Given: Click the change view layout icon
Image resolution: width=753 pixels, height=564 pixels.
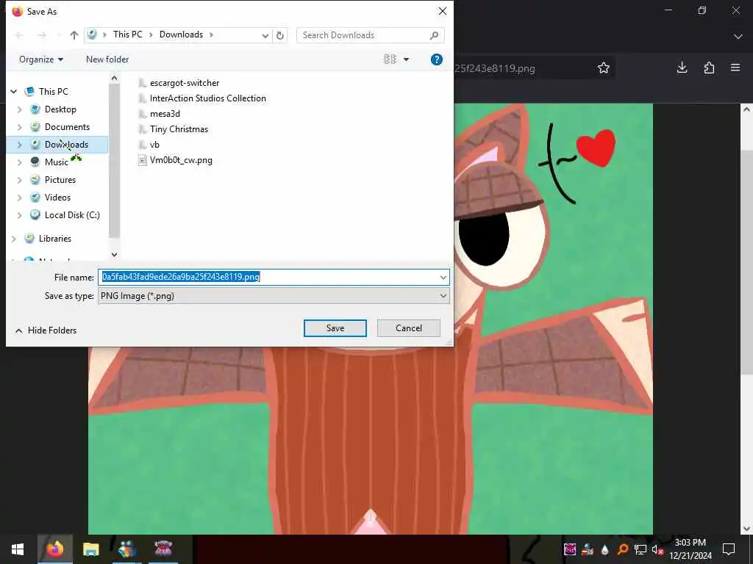Looking at the screenshot, I should coord(390,59).
